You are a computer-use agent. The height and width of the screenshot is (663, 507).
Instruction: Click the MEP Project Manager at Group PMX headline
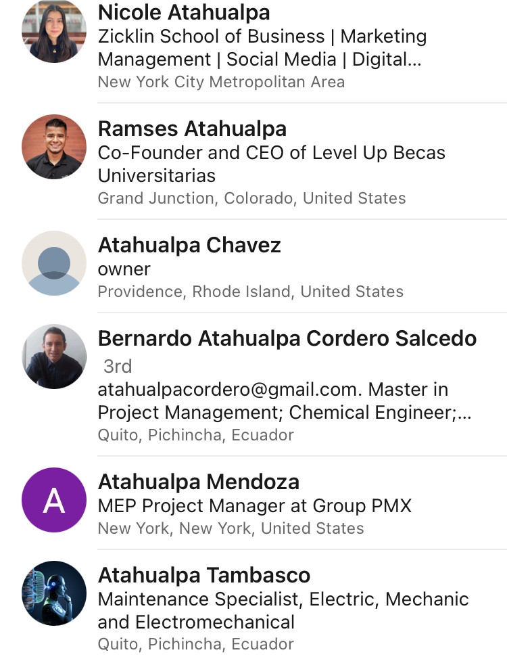pyautogui.click(x=254, y=505)
